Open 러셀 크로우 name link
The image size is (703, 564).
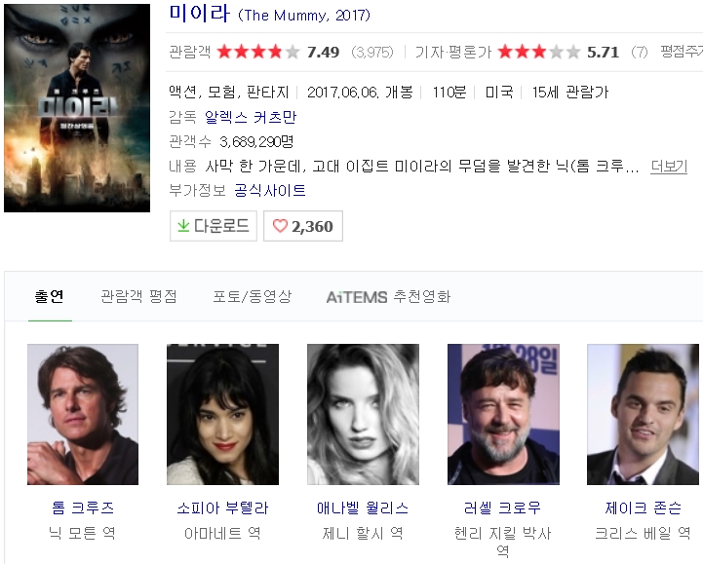tap(502, 508)
